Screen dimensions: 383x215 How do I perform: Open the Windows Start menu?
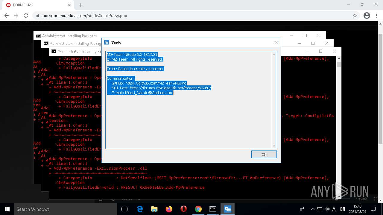(x=7, y=209)
